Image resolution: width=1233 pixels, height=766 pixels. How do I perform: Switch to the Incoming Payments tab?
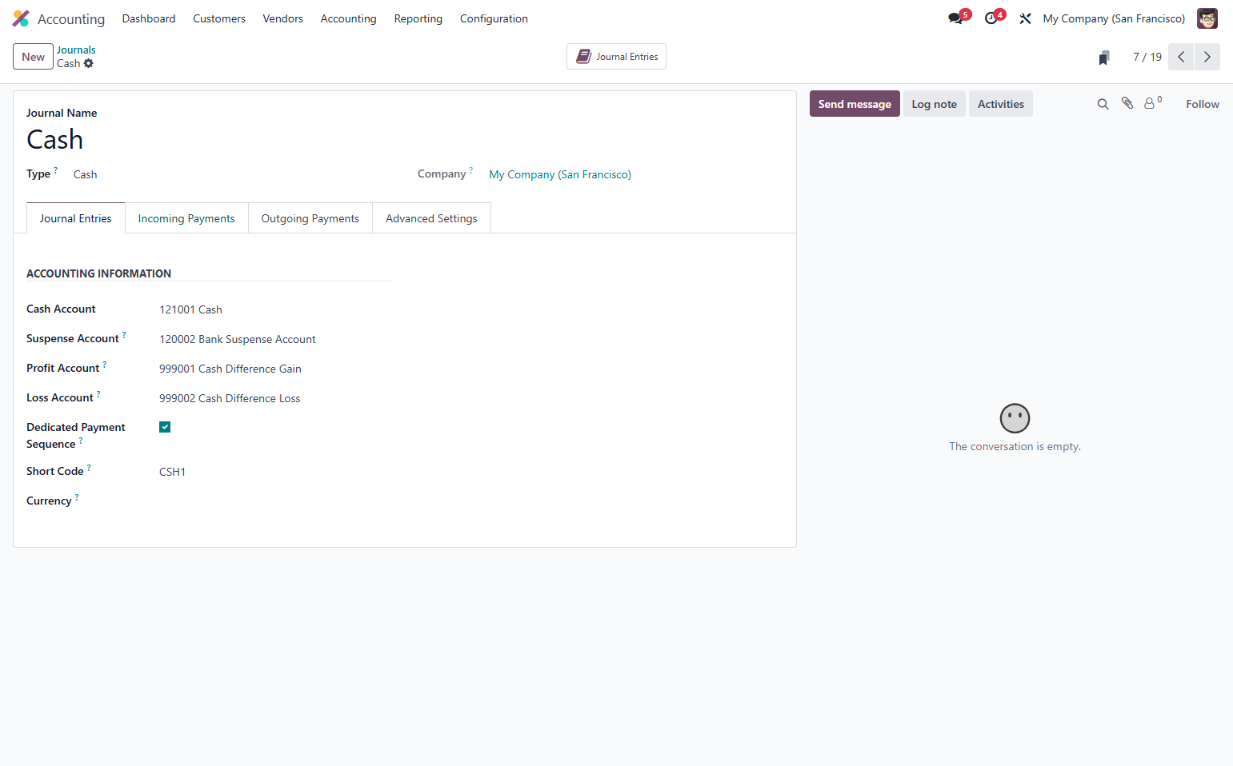point(186,218)
